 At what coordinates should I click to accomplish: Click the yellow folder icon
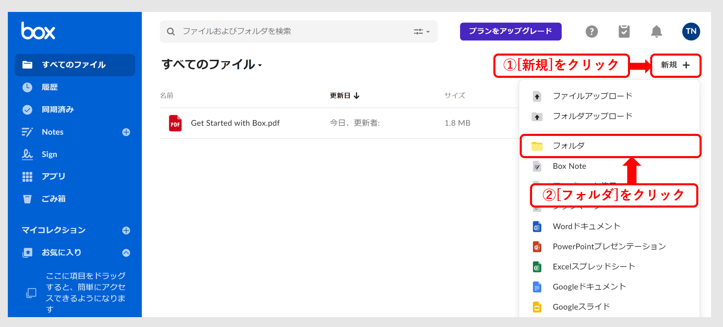point(537,146)
